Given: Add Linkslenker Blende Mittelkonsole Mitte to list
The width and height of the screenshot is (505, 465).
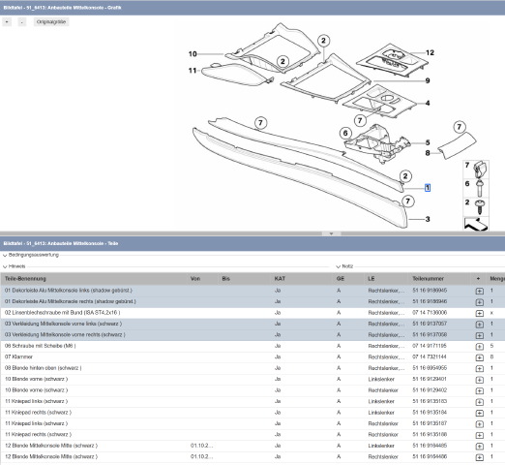Looking at the screenshot, I should [479, 447].
